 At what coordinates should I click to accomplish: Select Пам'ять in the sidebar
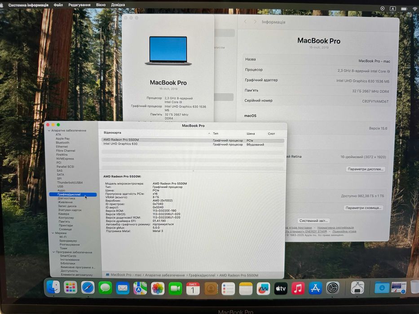pos(64,222)
